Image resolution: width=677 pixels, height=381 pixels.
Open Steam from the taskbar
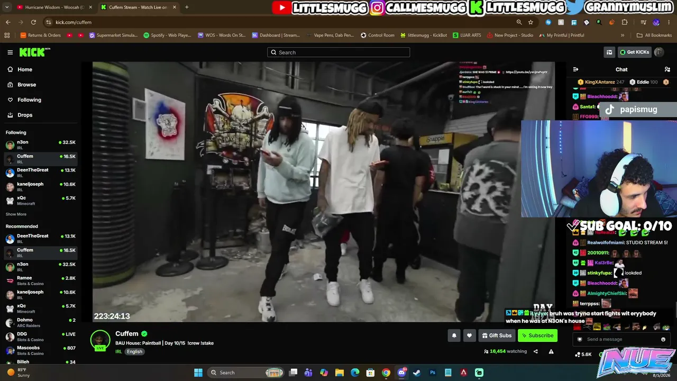tap(417, 373)
